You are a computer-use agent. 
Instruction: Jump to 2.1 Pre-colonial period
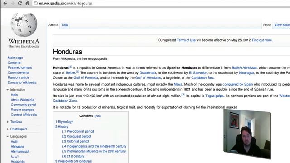pyautogui.click(x=77, y=131)
